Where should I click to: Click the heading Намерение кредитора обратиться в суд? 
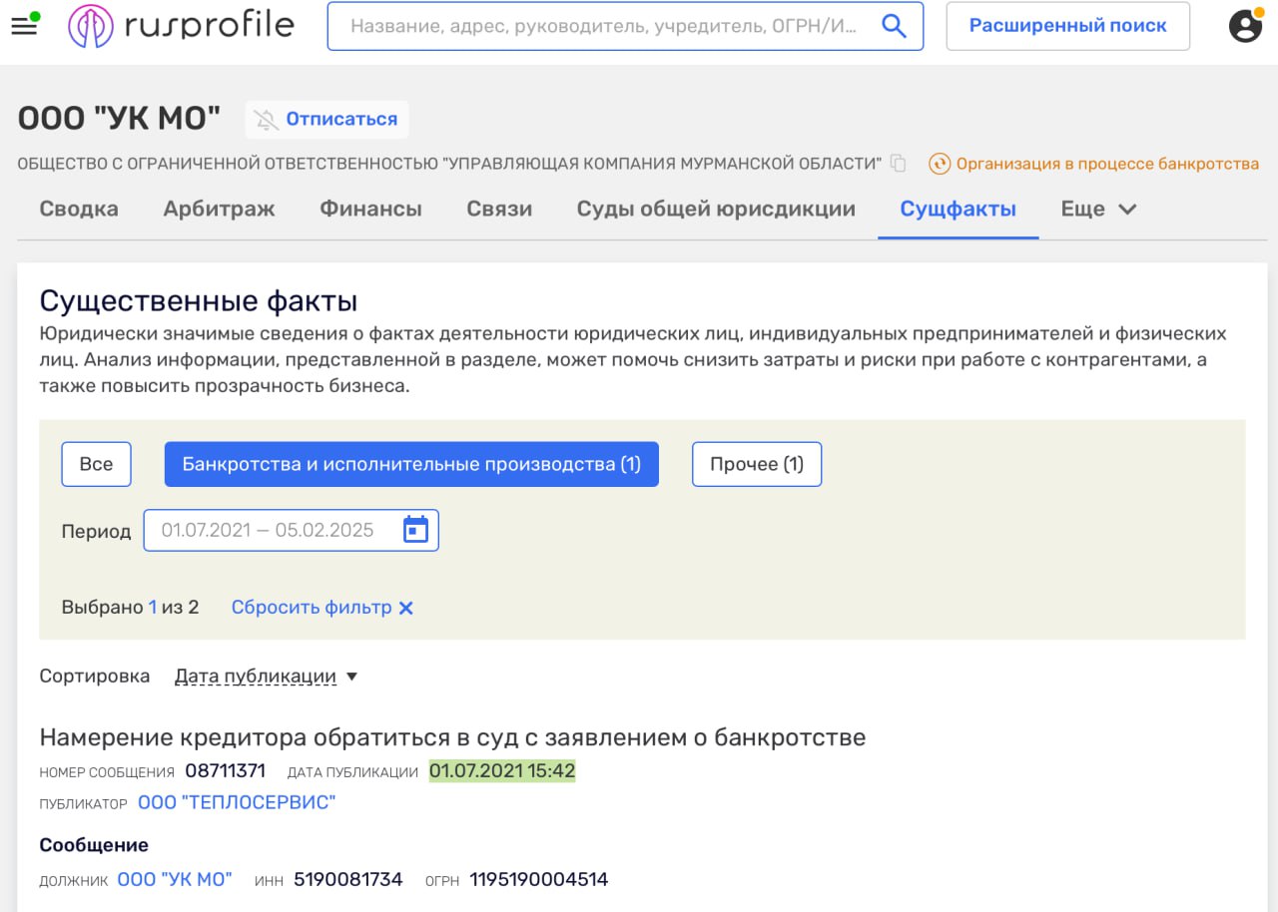click(x=452, y=737)
